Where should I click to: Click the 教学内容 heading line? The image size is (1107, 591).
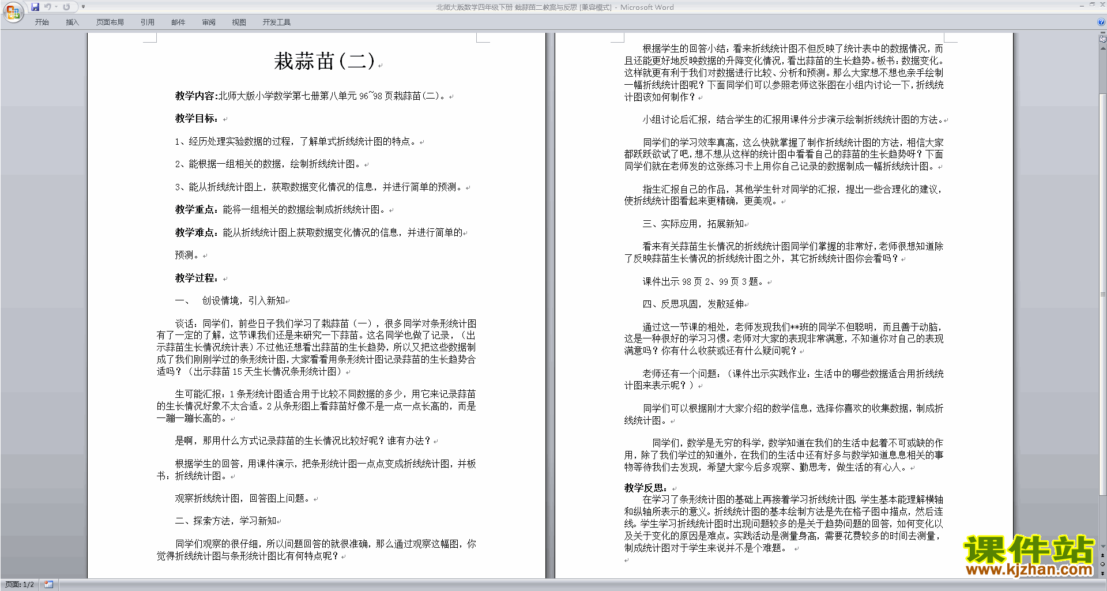(x=311, y=96)
